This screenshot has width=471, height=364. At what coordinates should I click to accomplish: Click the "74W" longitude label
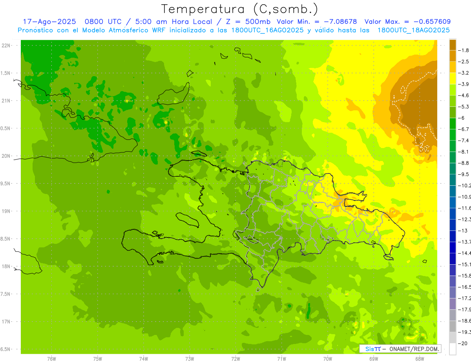click(x=144, y=359)
